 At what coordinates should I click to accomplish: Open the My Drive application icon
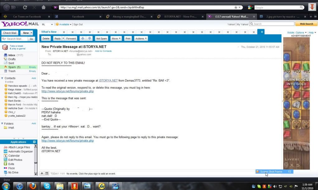(6, 172)
